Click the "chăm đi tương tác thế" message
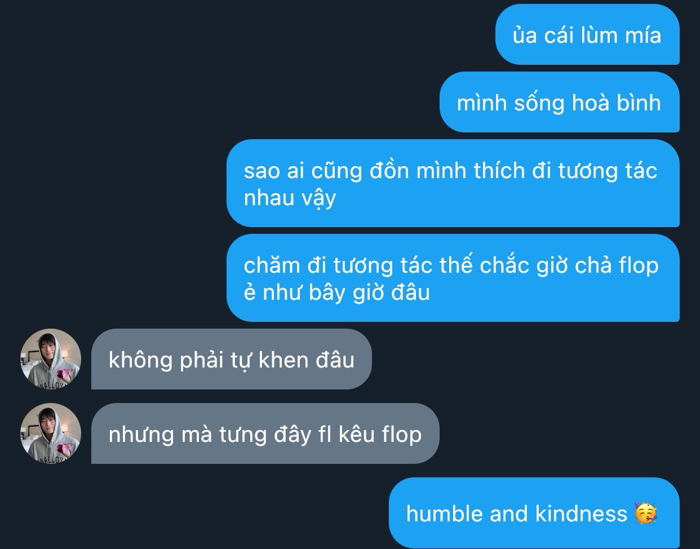Screen dimensions: 700x549 coord(453,278)
